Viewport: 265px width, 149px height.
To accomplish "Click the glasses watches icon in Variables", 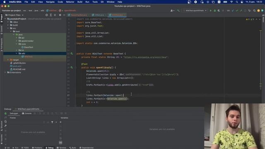I will [60, 142].
